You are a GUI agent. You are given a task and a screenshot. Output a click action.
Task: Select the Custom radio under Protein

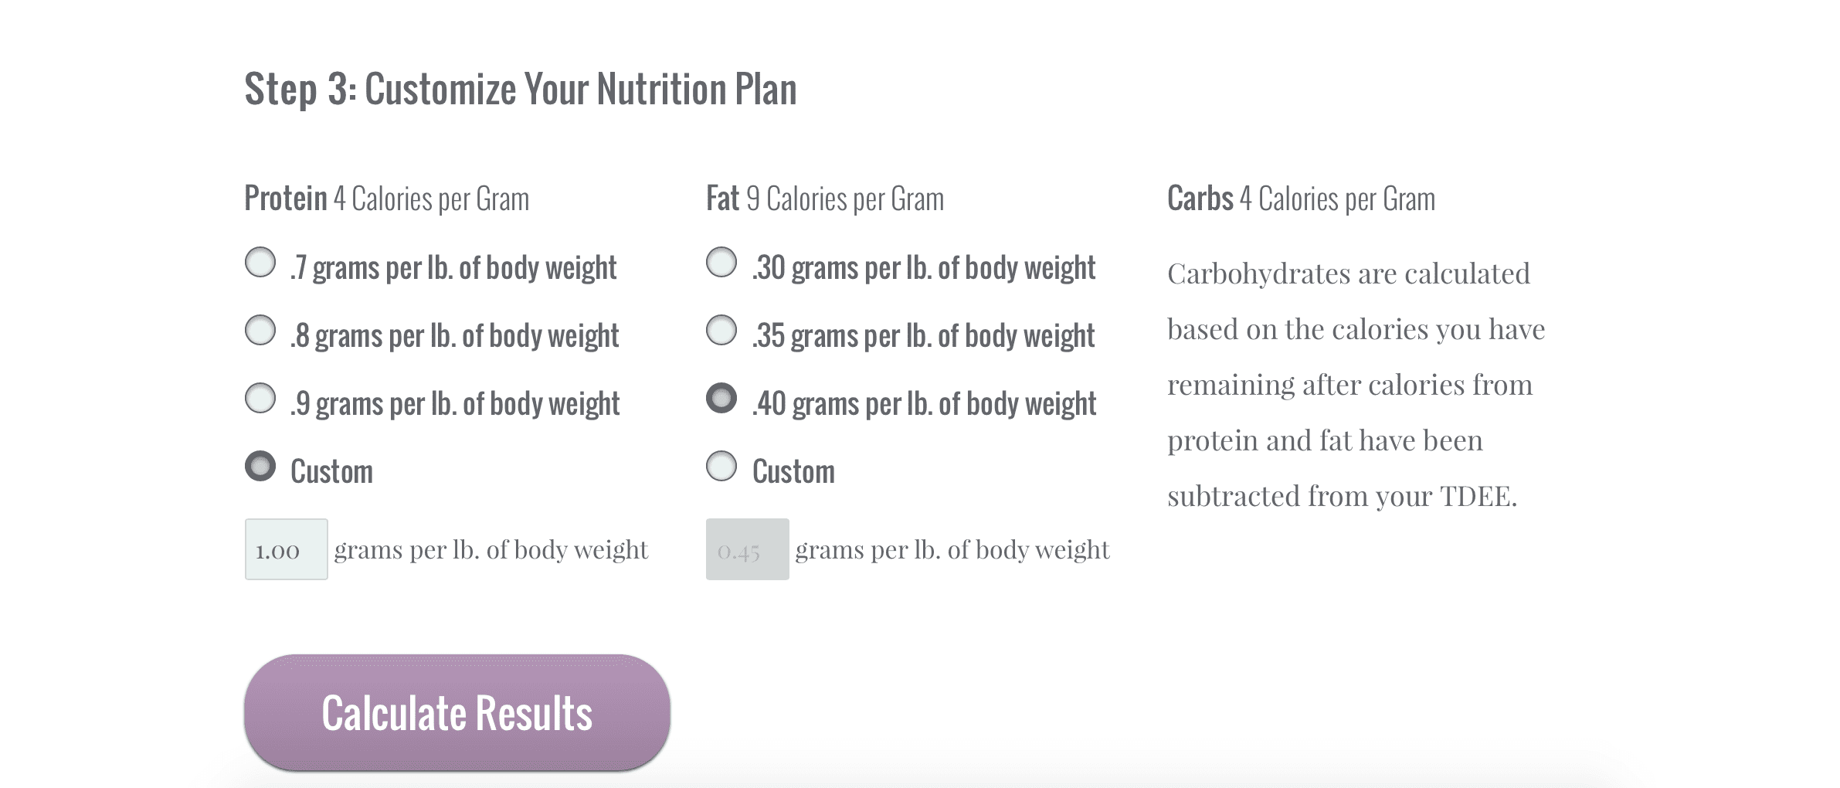click(x=260, y=466)
